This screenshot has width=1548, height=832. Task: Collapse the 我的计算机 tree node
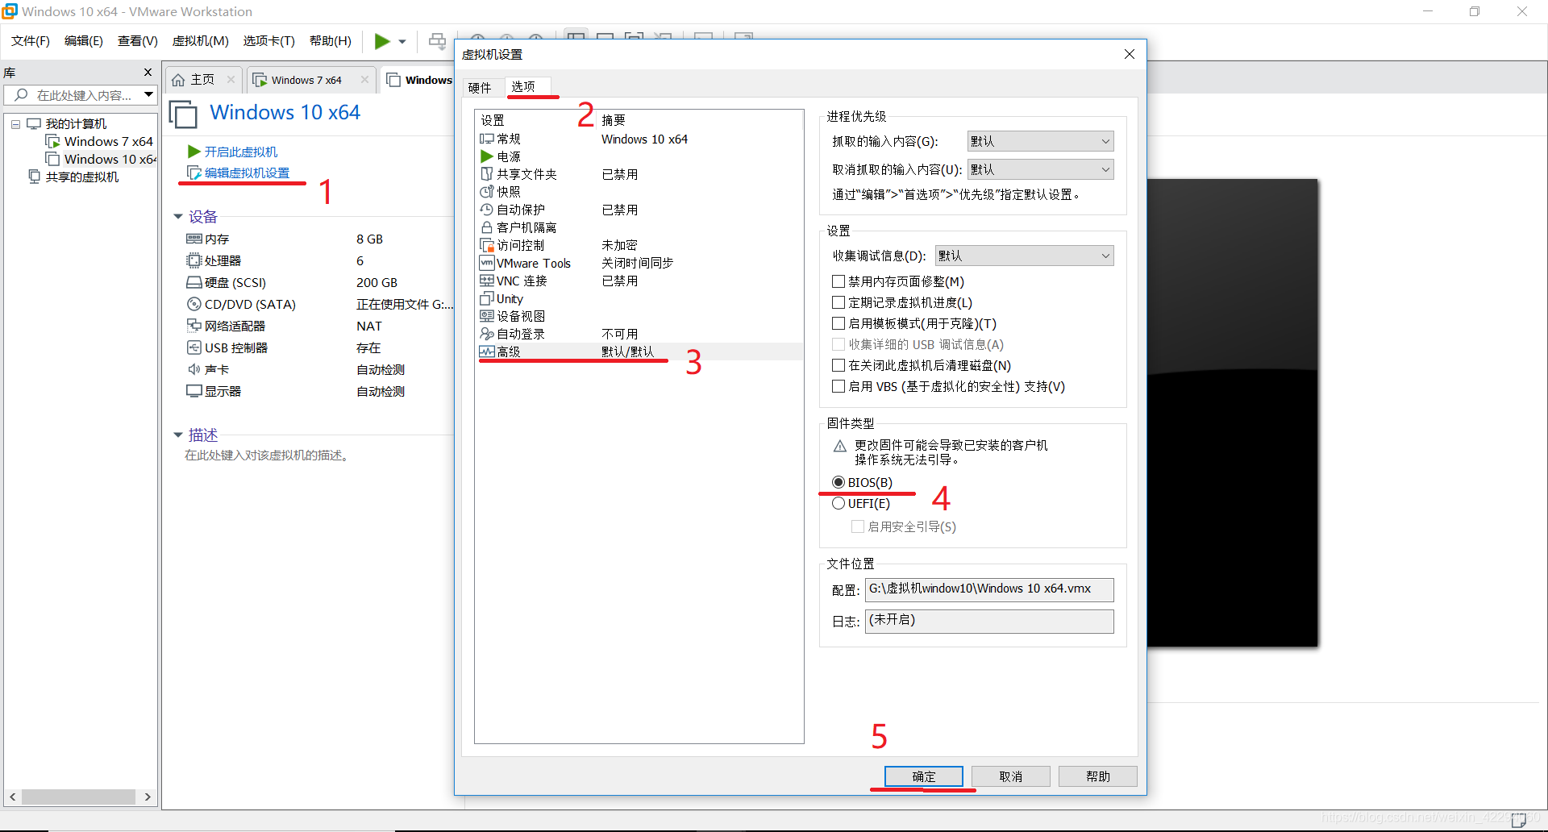point(15,124)
